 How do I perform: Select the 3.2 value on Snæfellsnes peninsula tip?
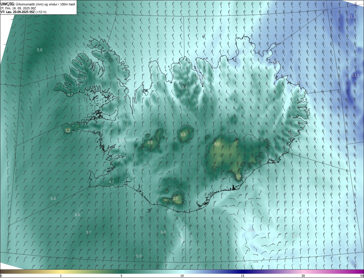click(x=67, y=130)
